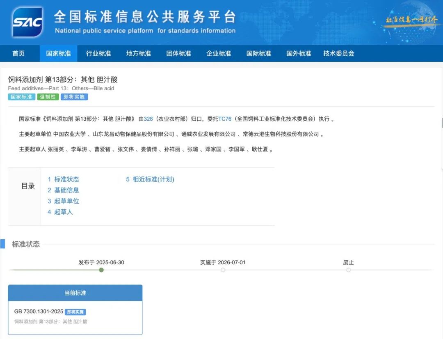Open the 技术委员会 section

click(x=338, y=53)
